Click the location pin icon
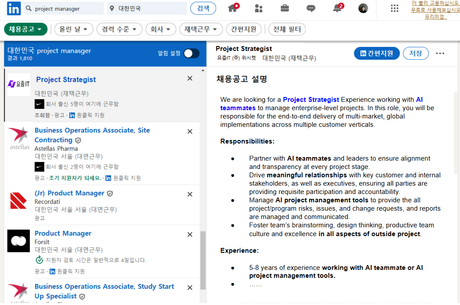The height and width of the screenshot is (305, 460). [x=112, y=8]
